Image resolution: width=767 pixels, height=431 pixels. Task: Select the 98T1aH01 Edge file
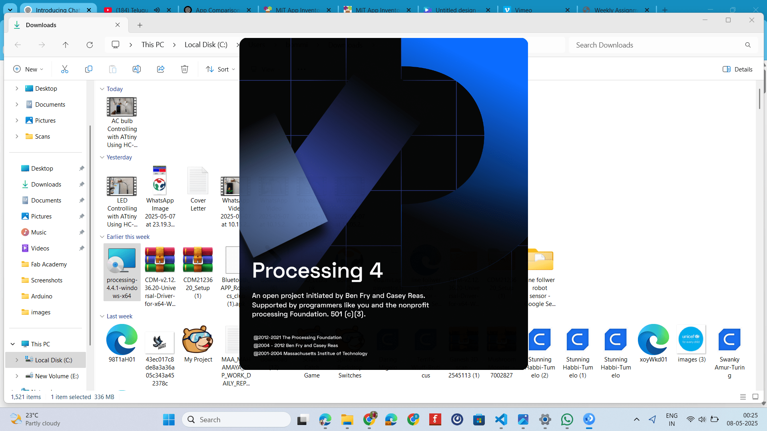pos(122,344)
